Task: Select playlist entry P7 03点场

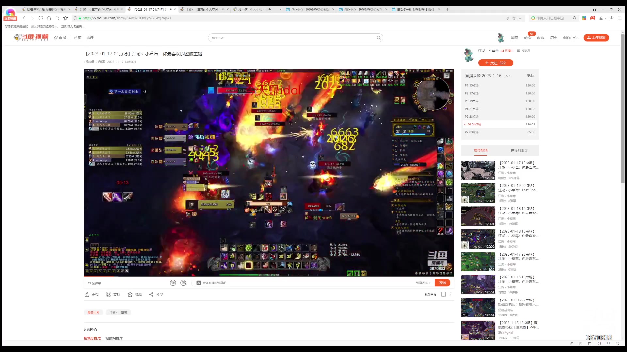Action: [x=500, y=132]
